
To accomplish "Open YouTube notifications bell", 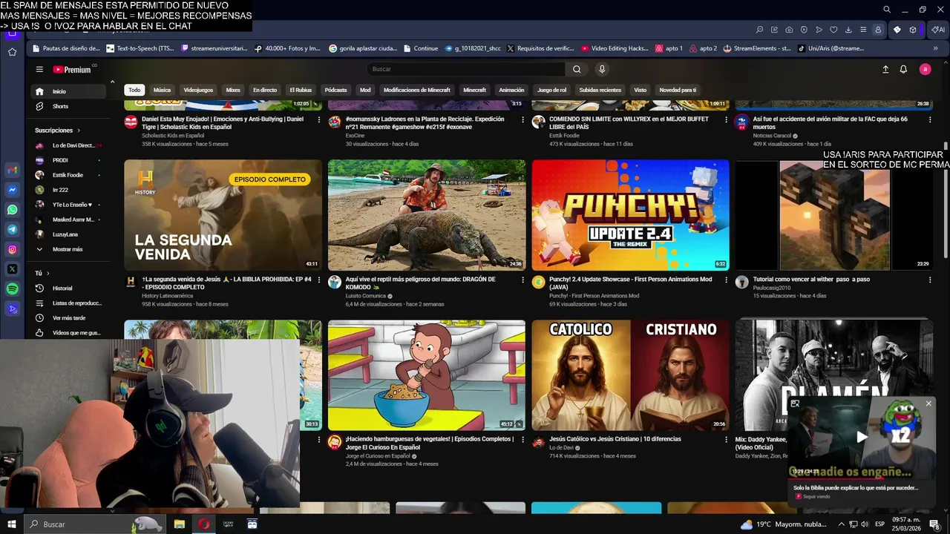I will (903, 69).
